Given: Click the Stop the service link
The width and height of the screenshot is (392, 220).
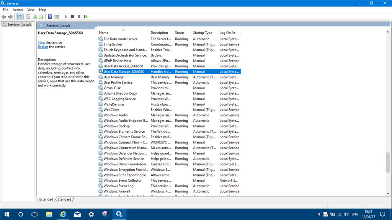Looking at the screenshot, I should 41,42.
